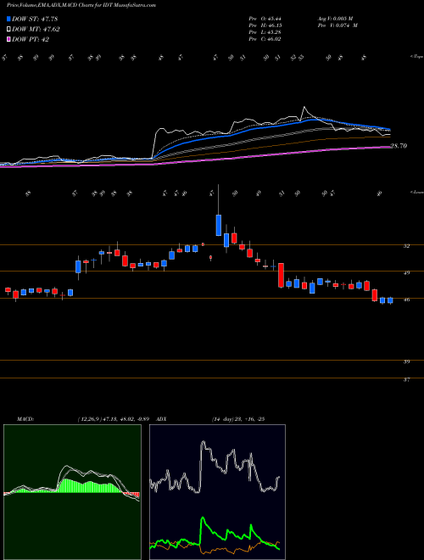Click the 'Pre H: 46.15' high value
424x560 pixels.
point(265,25)
